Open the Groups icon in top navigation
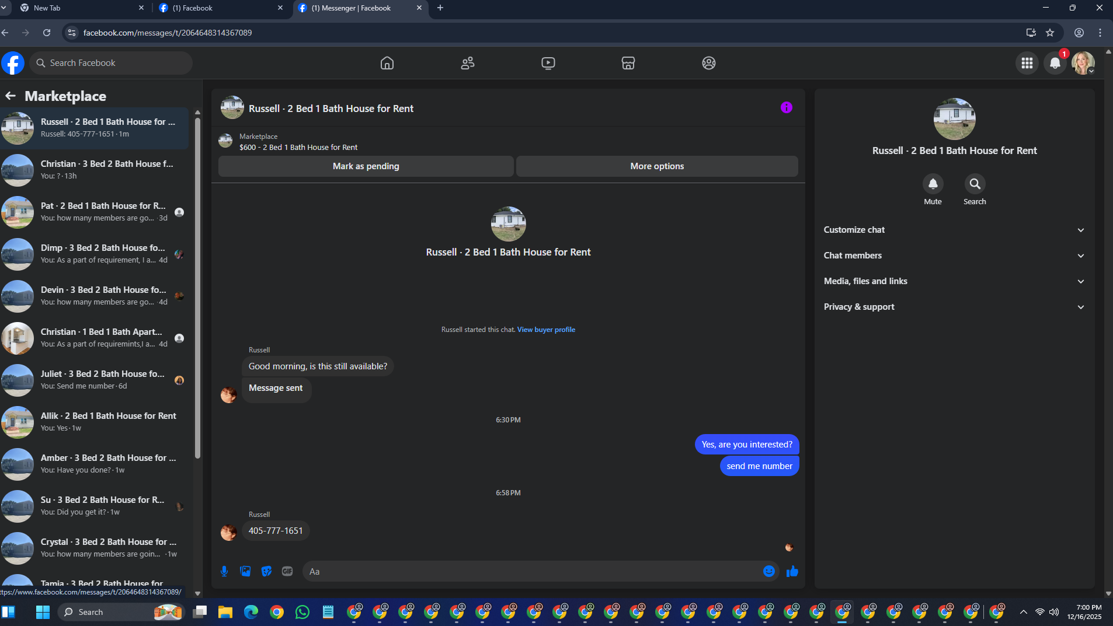Image resolution: width=1113 pixels, height=626 pixels. (709, 63)
